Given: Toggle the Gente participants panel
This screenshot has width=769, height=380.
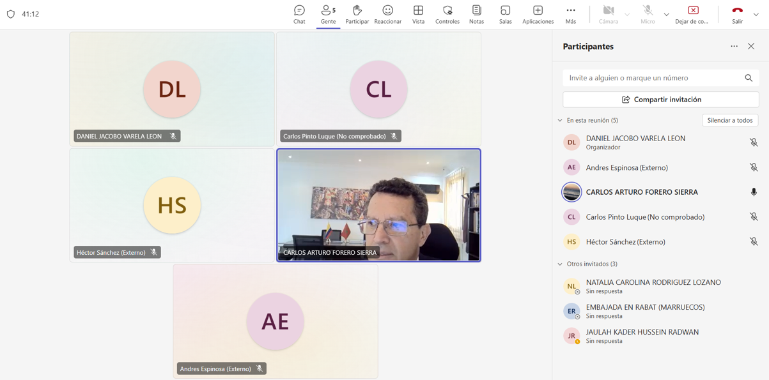Looking at the screenshot, I should click(328, 14).
